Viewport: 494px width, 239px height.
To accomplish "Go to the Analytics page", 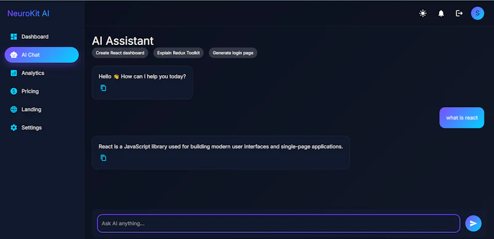I will (41, 73).
